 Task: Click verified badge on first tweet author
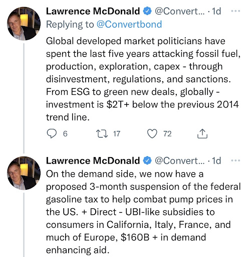(147, 11)
